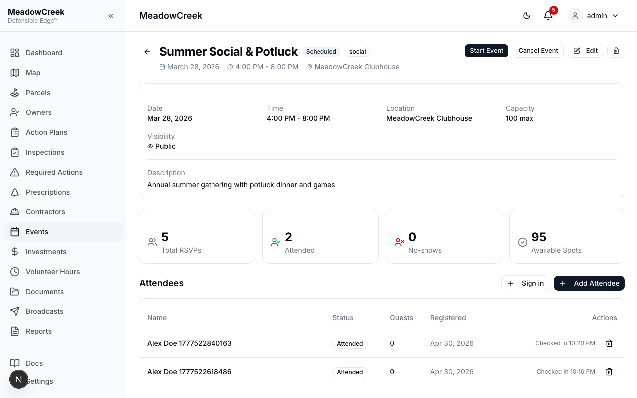This screenshot has width=637, height=398.
Task: Open Investments in sidebar
Action: point(63,252)
